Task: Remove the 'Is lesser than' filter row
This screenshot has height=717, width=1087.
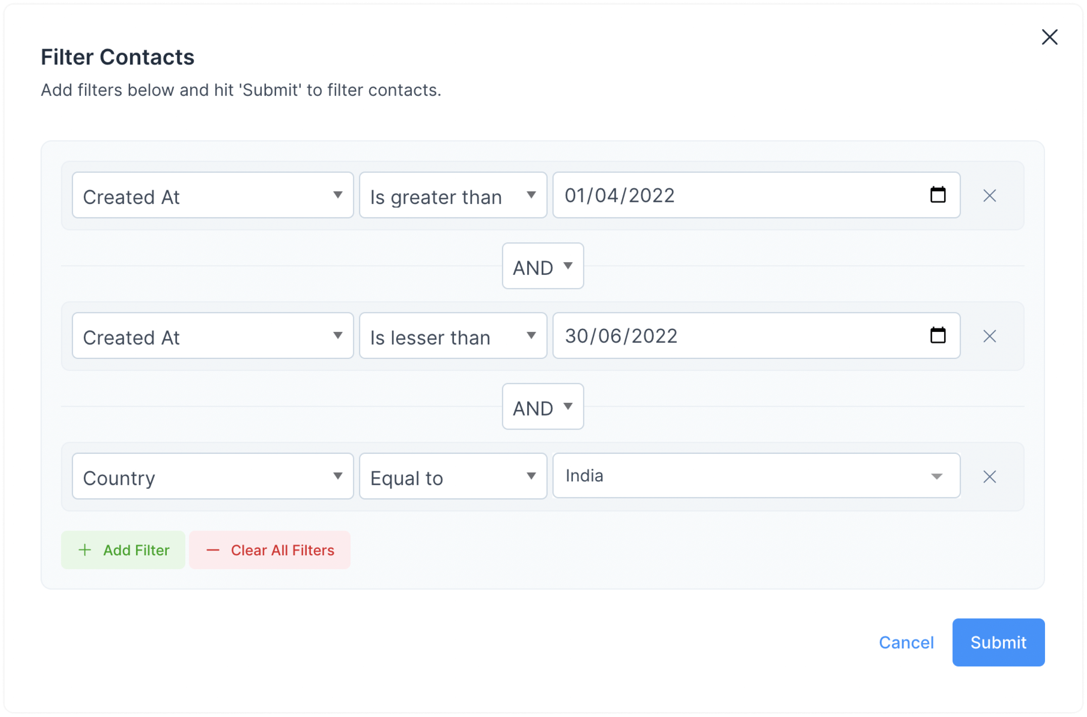Action: click(989, 336)
